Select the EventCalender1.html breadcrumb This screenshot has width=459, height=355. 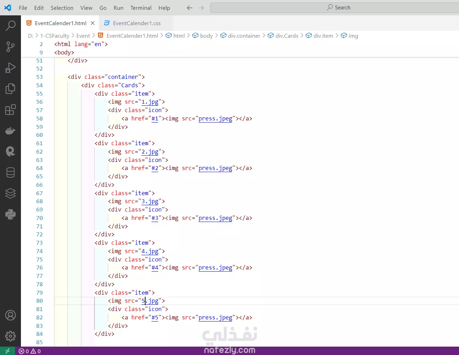pyautogui.click(x=128, y=36)
